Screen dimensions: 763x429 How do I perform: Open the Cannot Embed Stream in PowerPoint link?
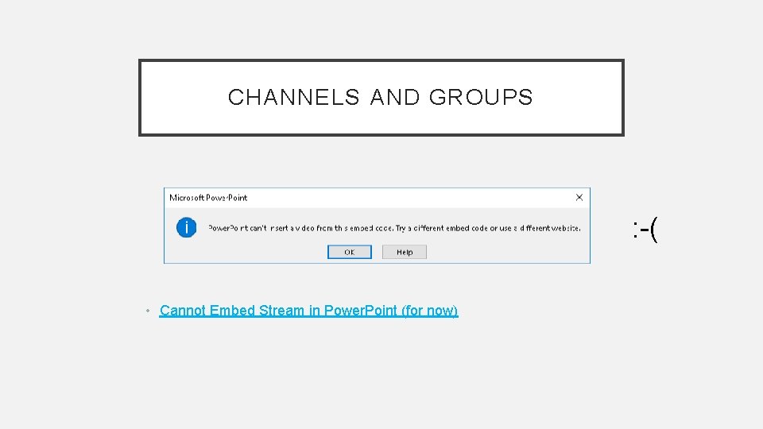[x=308, y=311]
